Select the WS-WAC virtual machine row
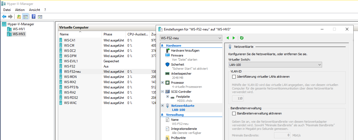Viewport: 358px width, 140px height. (107, 103)
